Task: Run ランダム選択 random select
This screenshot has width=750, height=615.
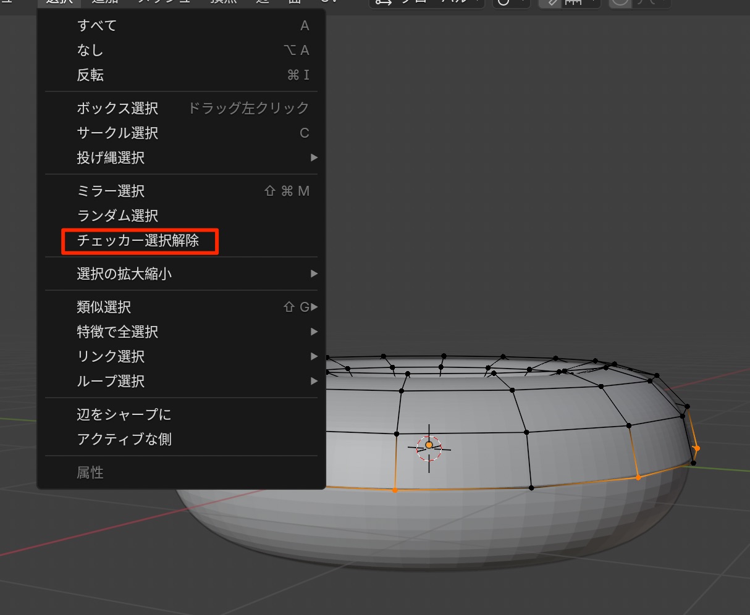Action: pyautogui.click(x=117, y=215)
